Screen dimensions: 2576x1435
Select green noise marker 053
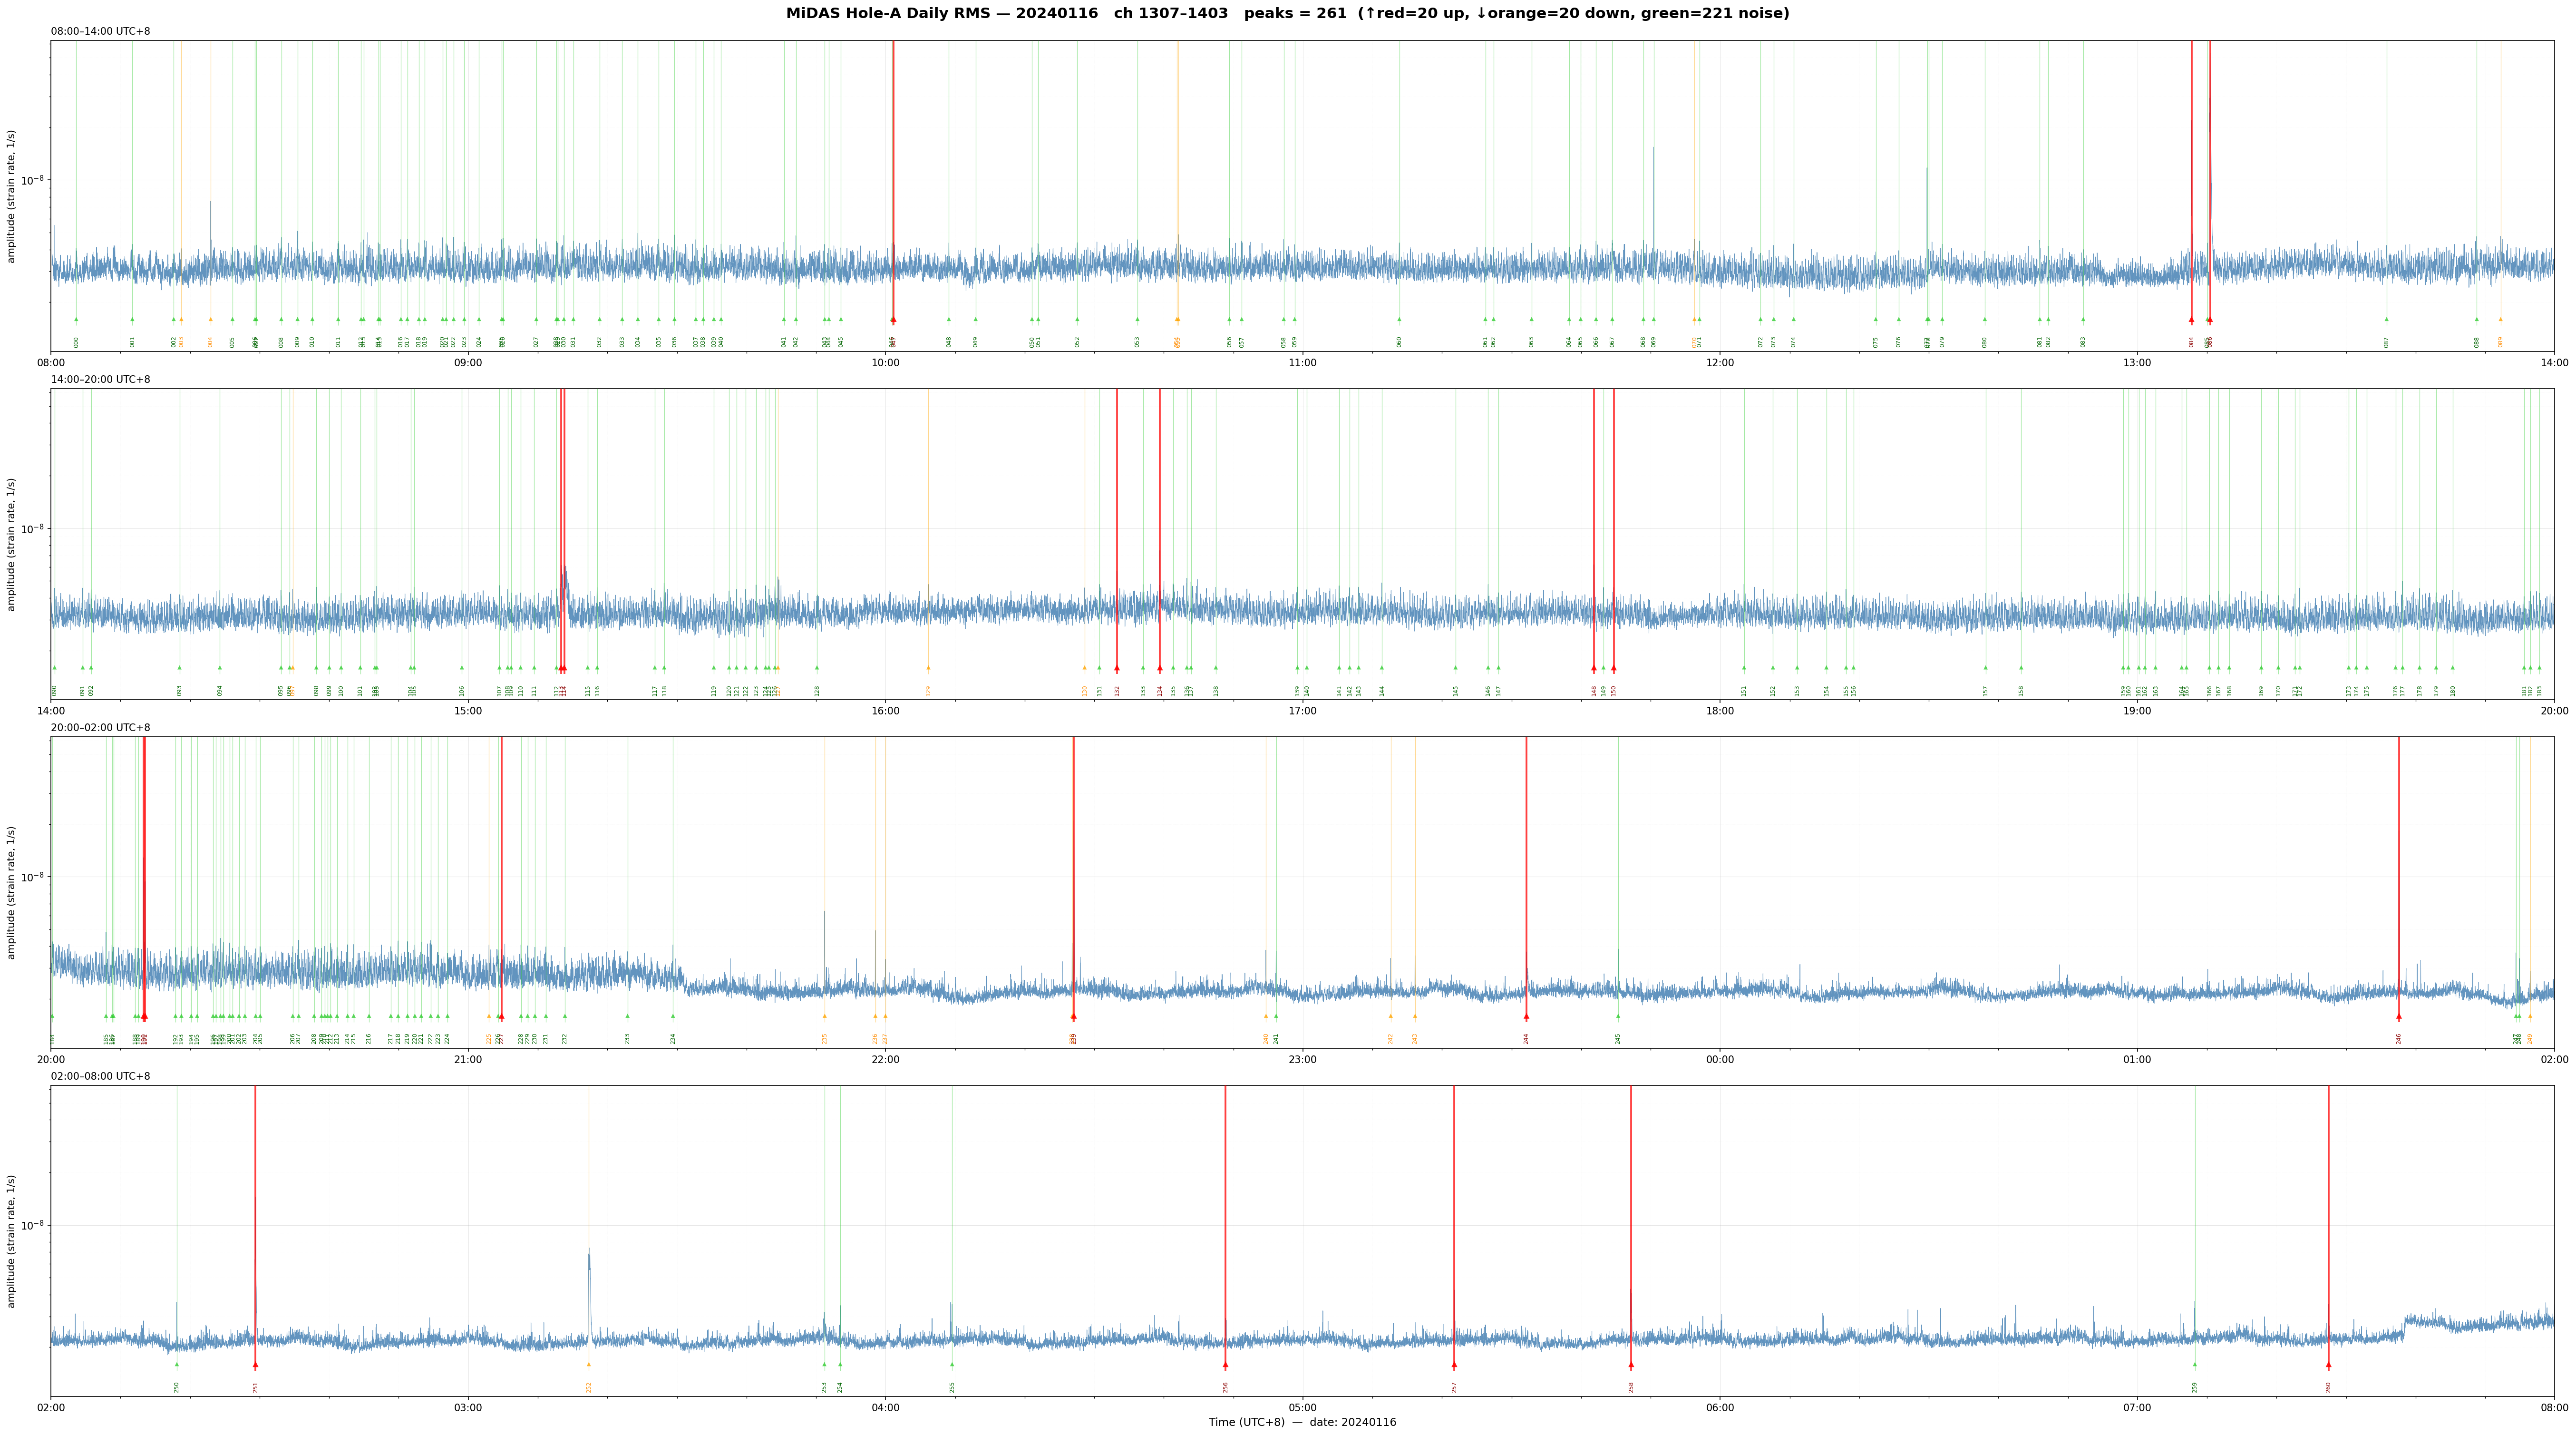pyautogui.click(x=1137, y=320)
